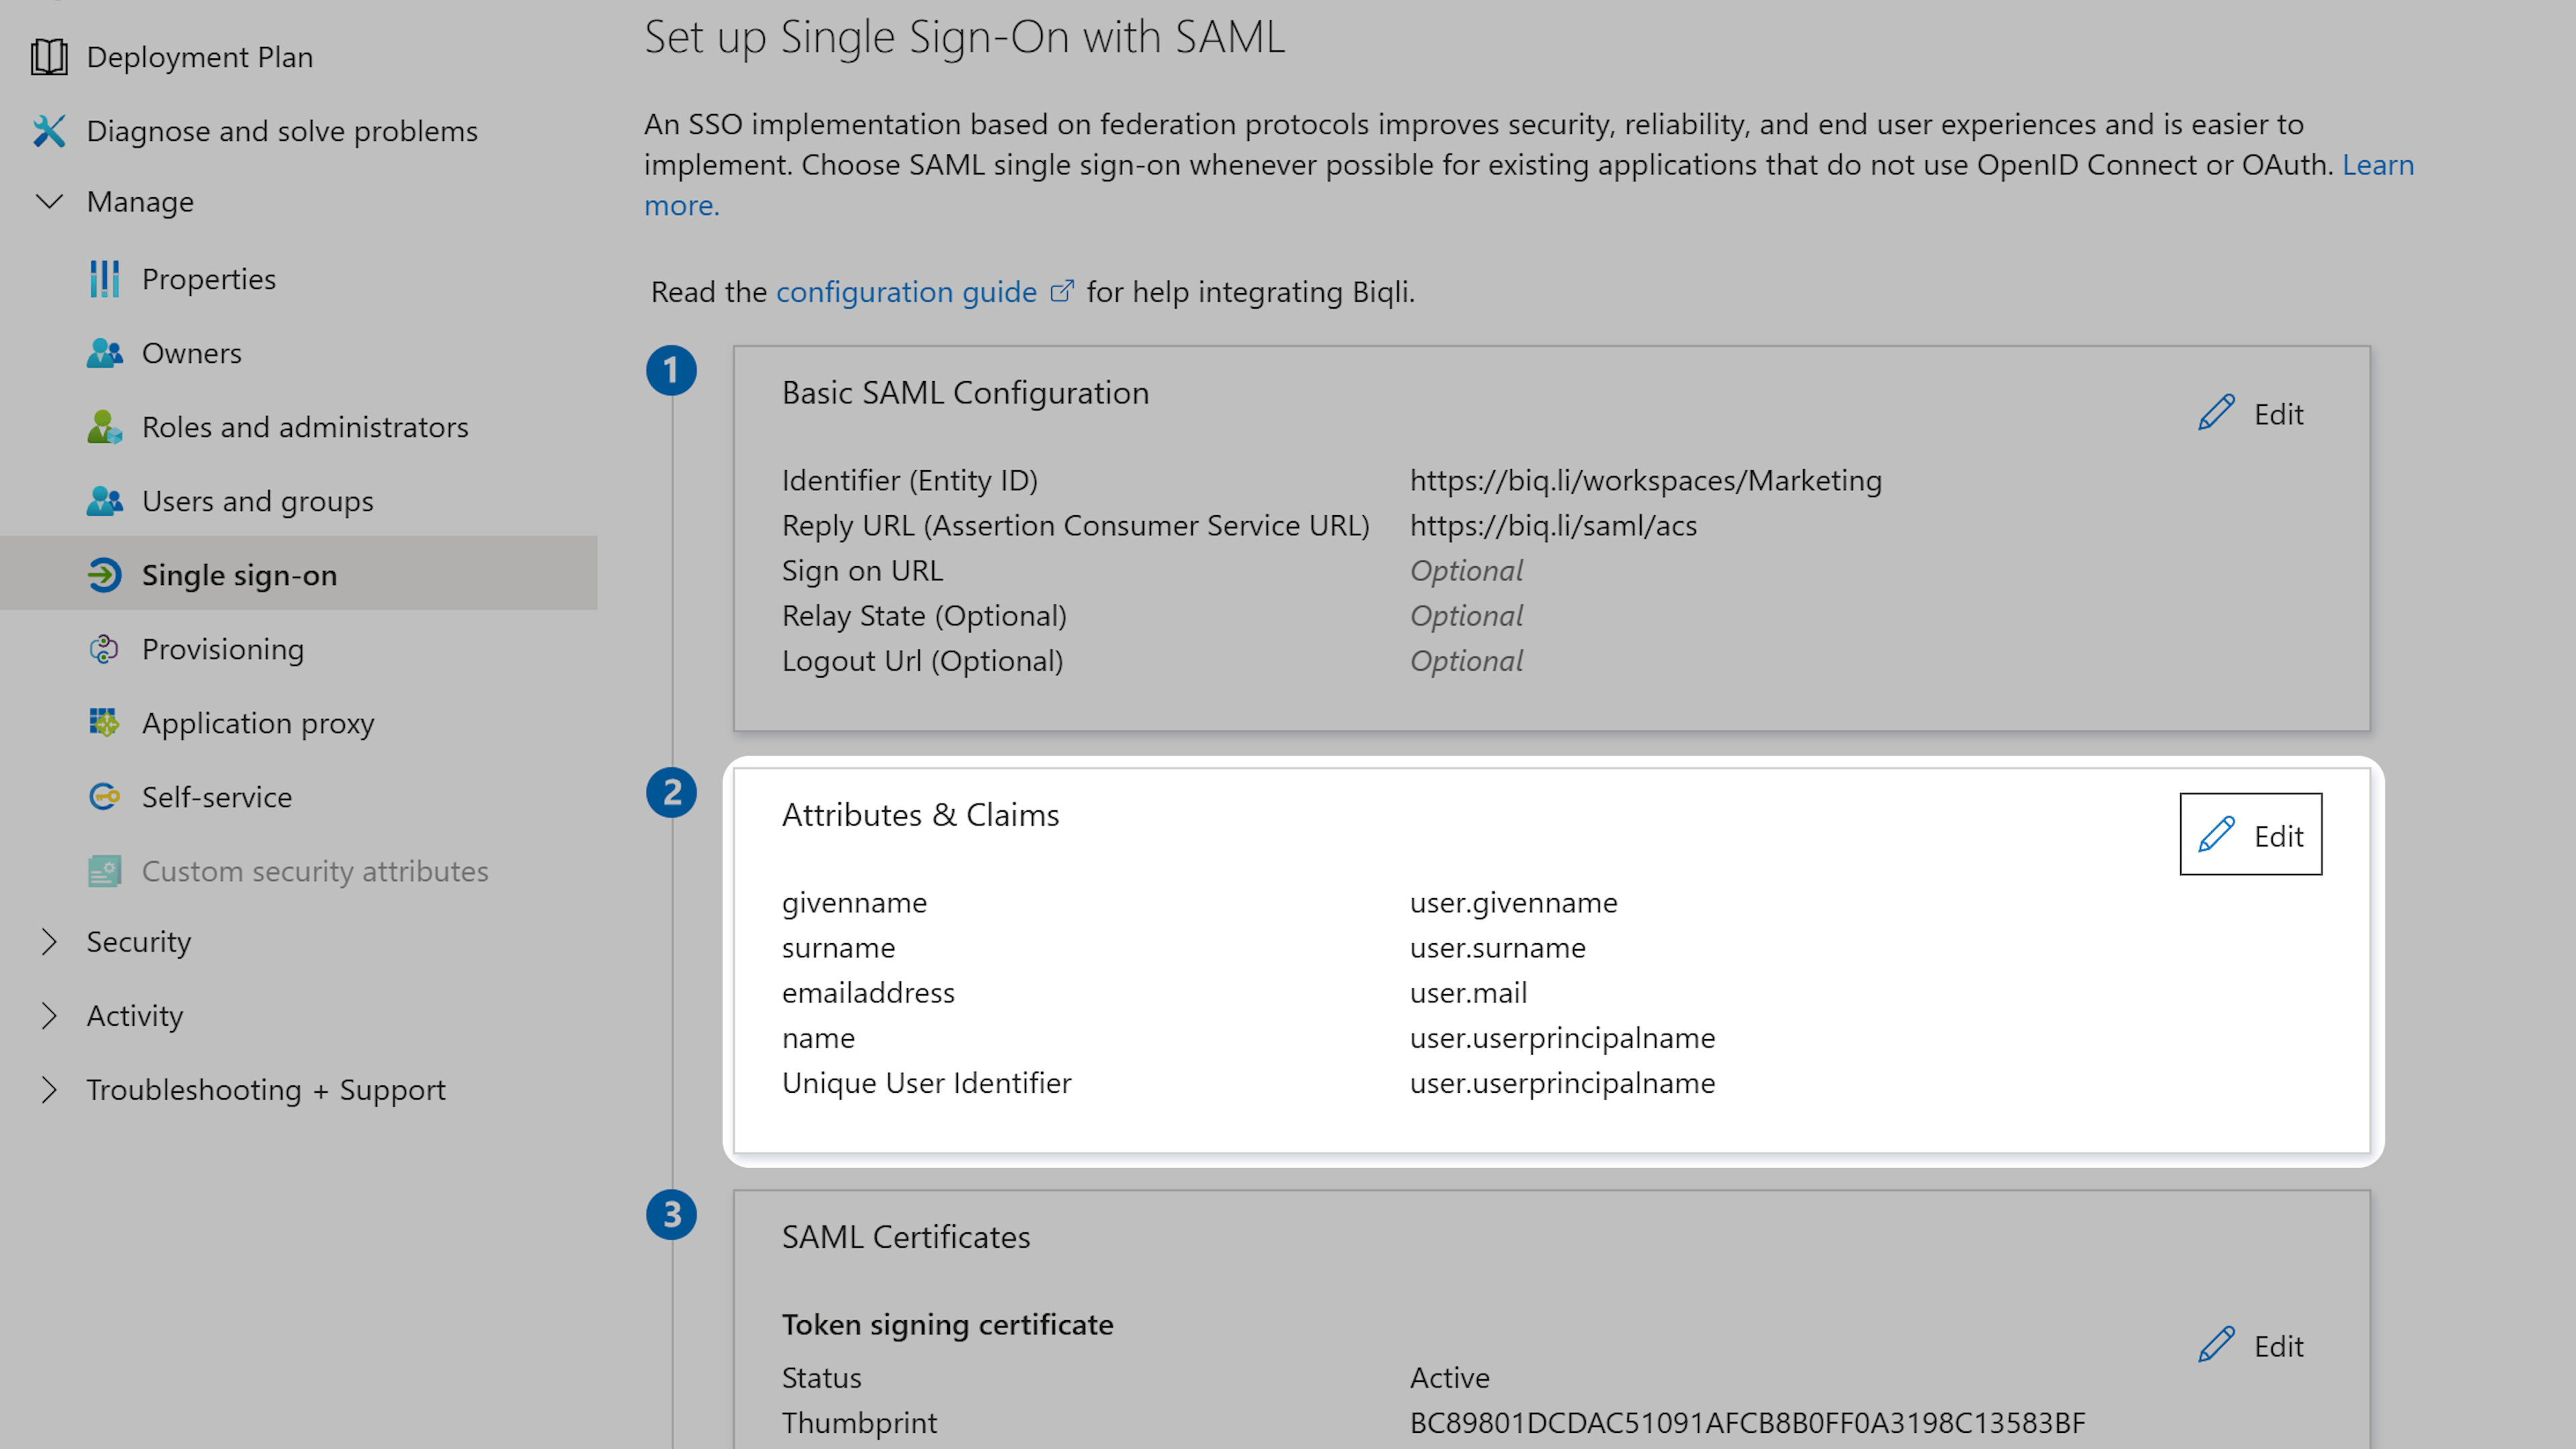Click Security section label
Viewport: 2576px width, 1449px height.
138,942
